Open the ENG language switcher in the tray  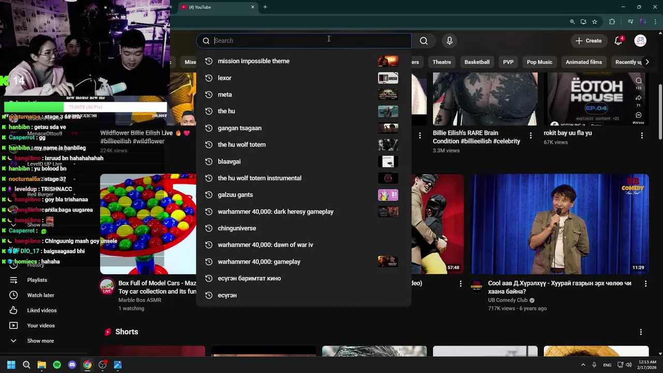coord(607,365)
